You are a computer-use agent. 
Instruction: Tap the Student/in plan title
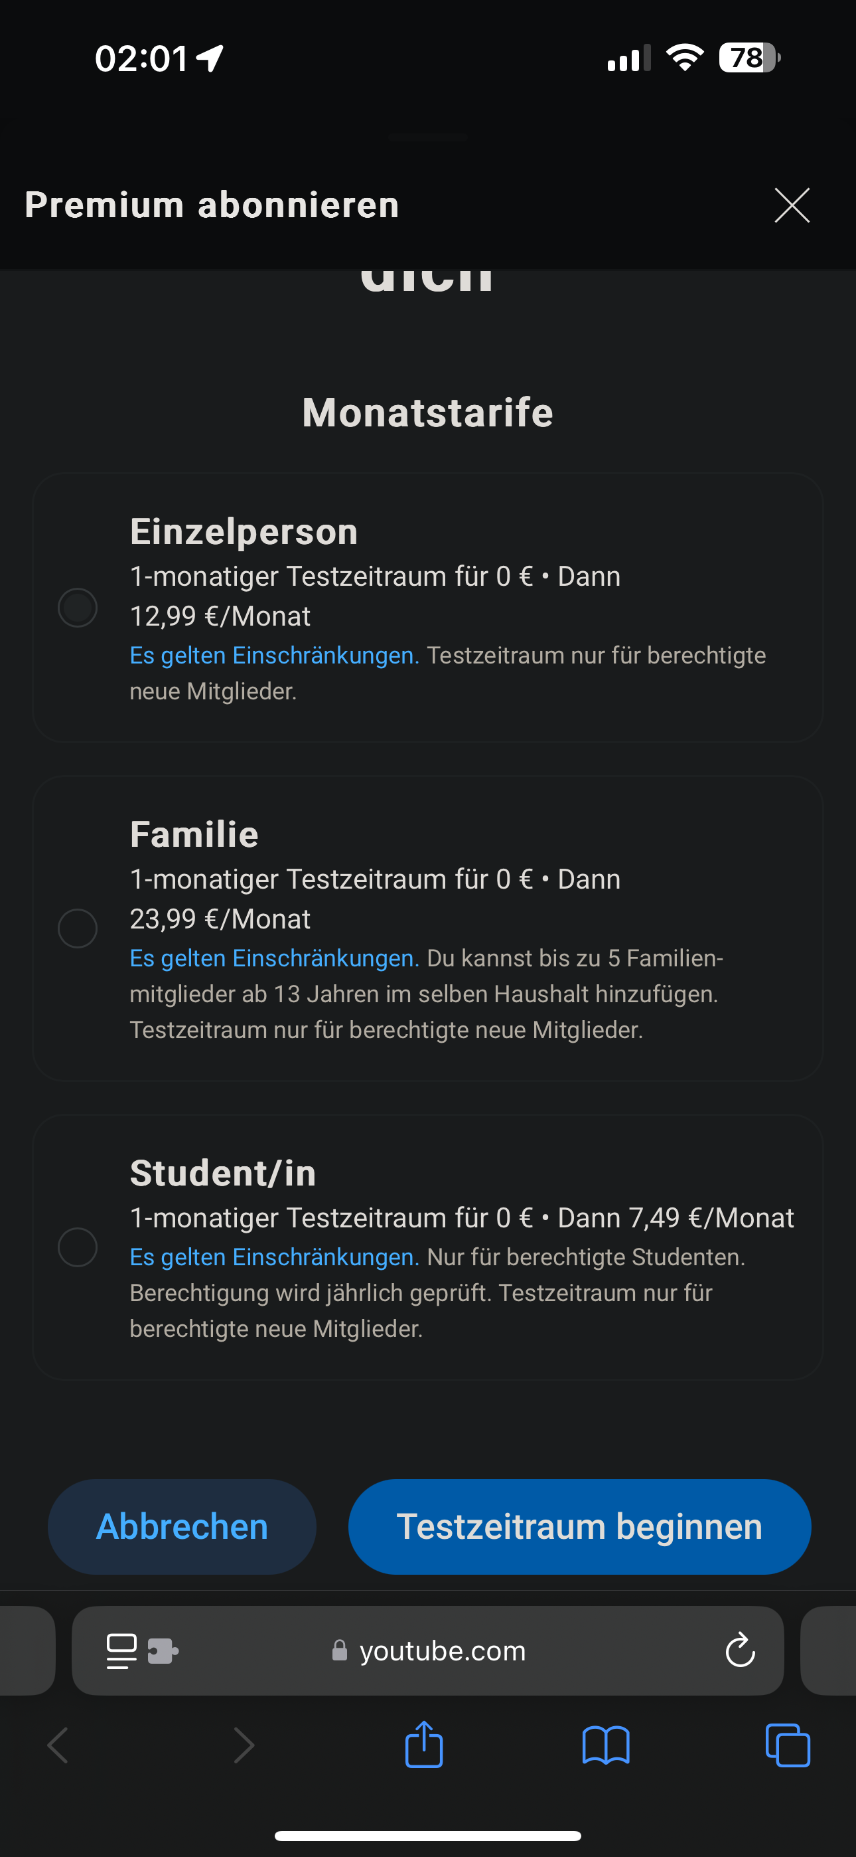click(223, 1173)
